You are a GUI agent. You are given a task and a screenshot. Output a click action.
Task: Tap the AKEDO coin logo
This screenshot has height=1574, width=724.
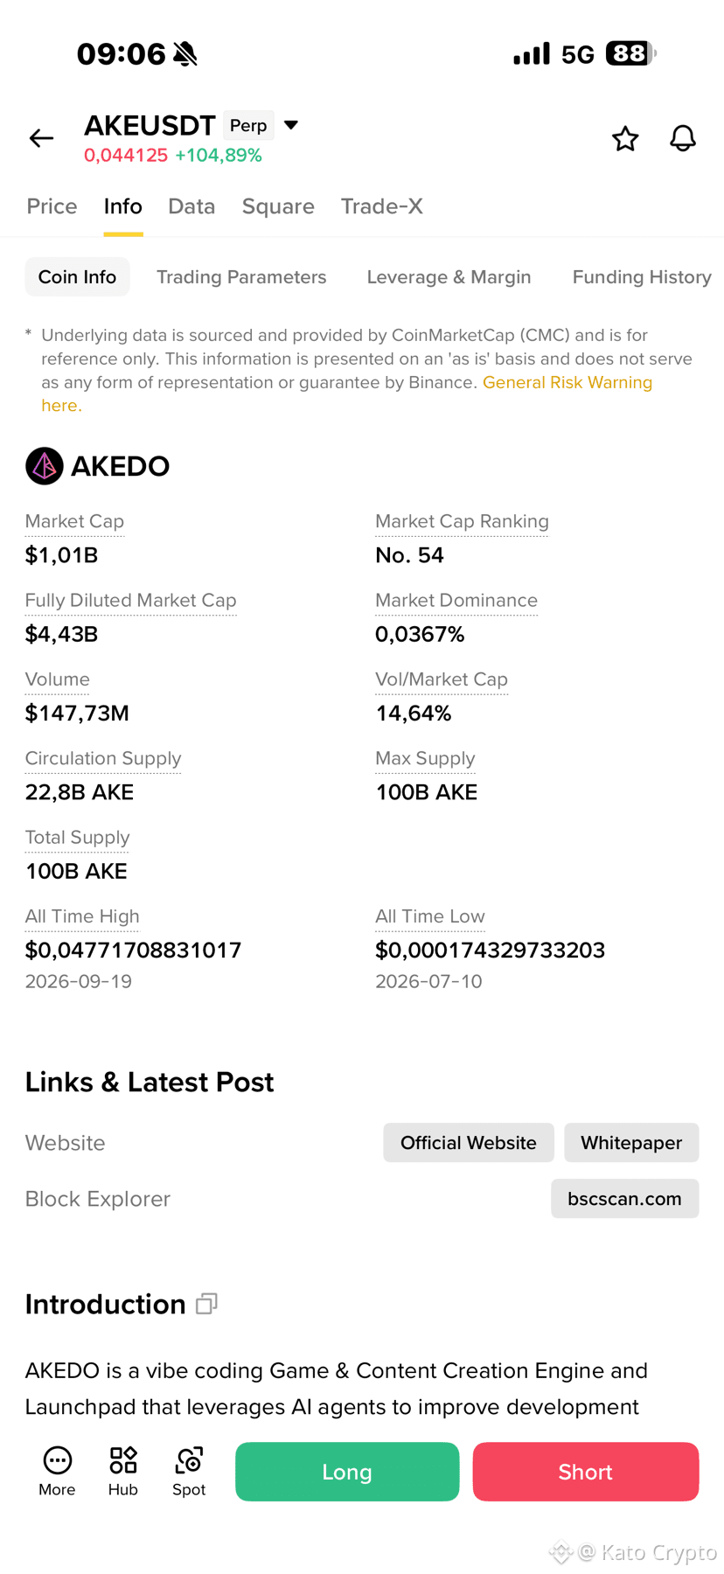tap(44, 466)
